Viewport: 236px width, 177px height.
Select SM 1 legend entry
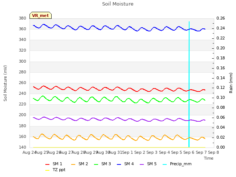tap(54, 164)
